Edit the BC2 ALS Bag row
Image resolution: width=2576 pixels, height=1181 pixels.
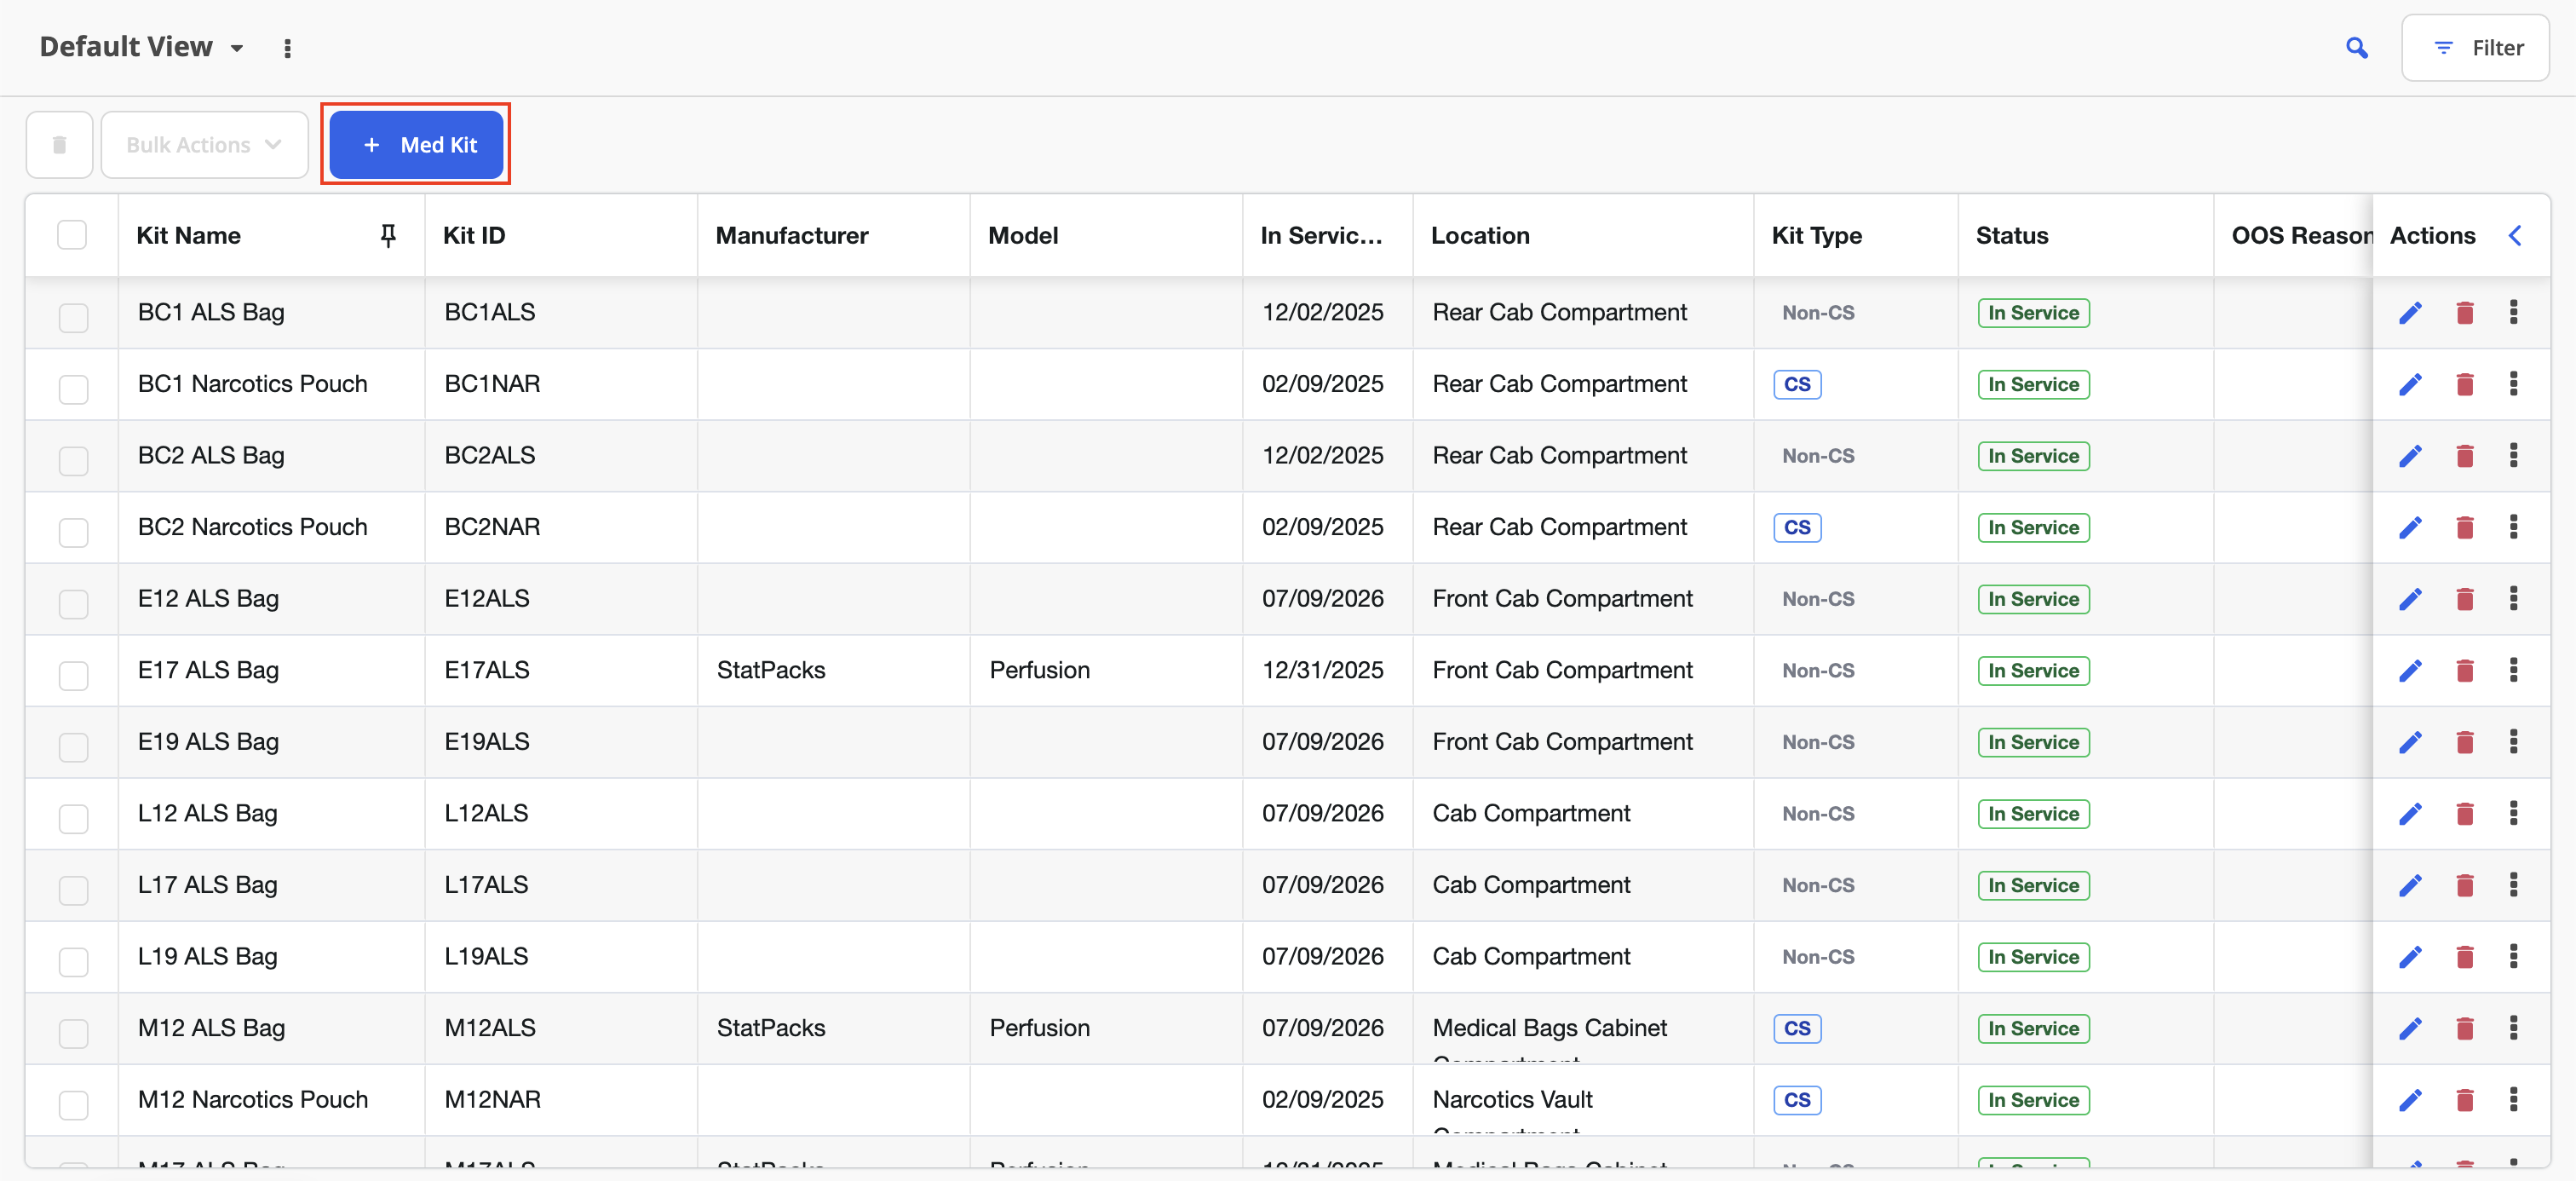[x=2410, y=456]
